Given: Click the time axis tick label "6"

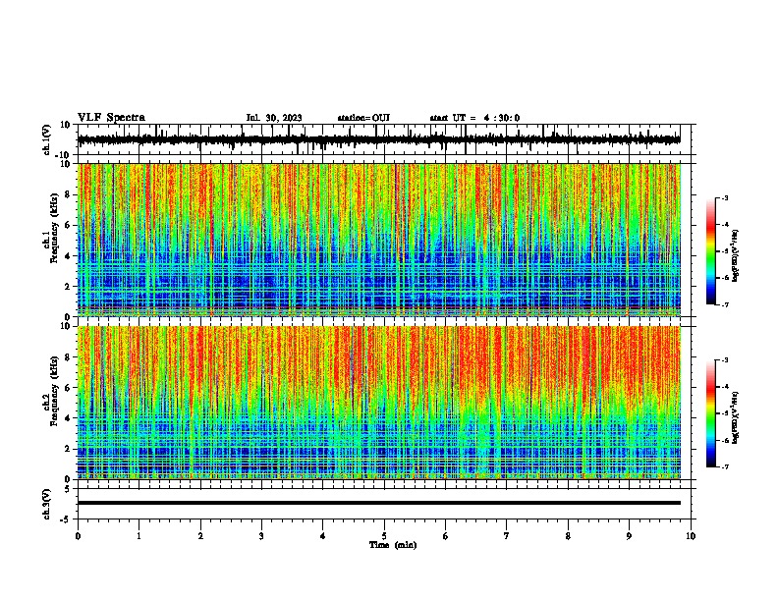Looking at the screenshot, I should 445,536.
